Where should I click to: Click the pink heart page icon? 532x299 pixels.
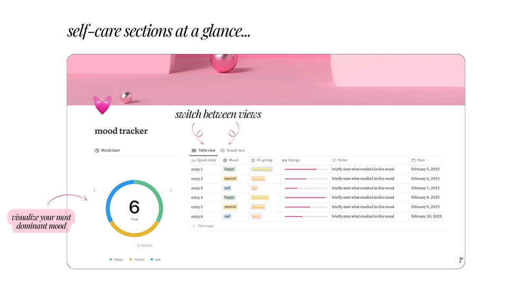coord(102,105)
